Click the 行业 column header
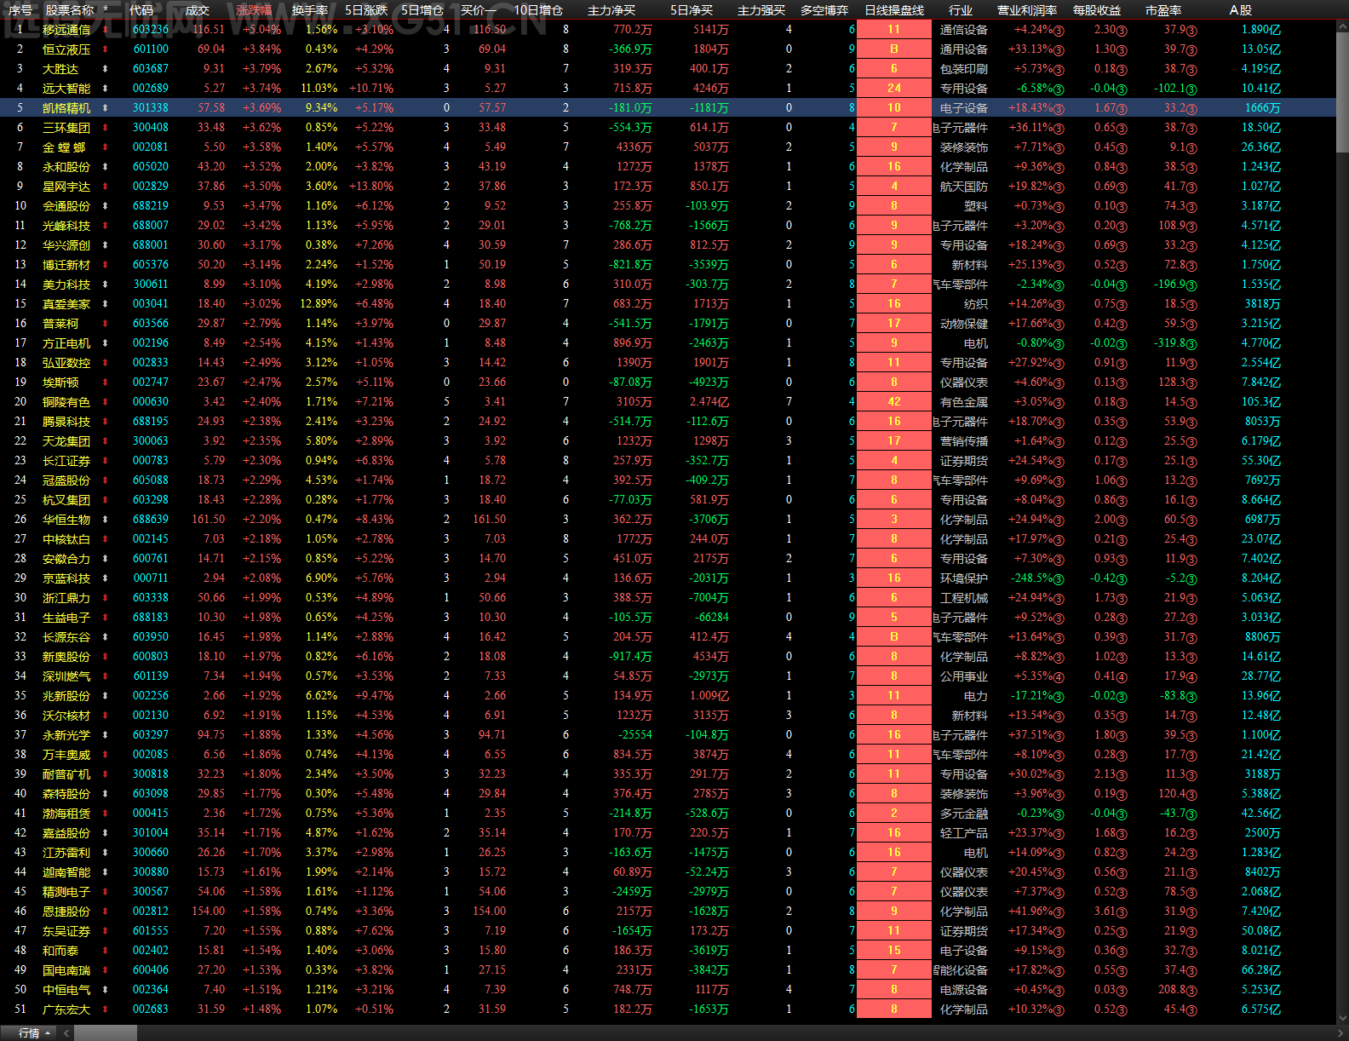The width and height of the screenshot is (1349, 1041). 961,10
